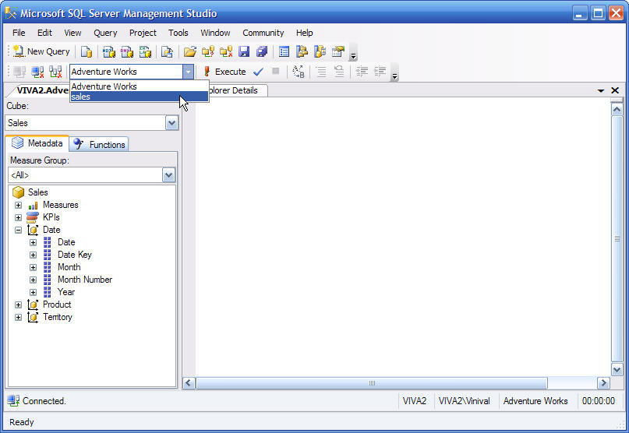Click the horizontal scrollbar right arrow

coord(603,383)
